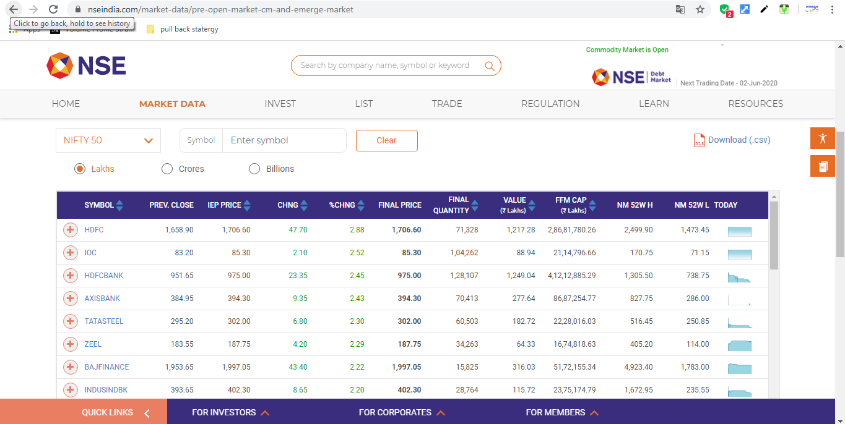Viewport: 845px width, 424px height.
Task: Click the NSE Debt Market logo
Action: click(x=631, y=77)
